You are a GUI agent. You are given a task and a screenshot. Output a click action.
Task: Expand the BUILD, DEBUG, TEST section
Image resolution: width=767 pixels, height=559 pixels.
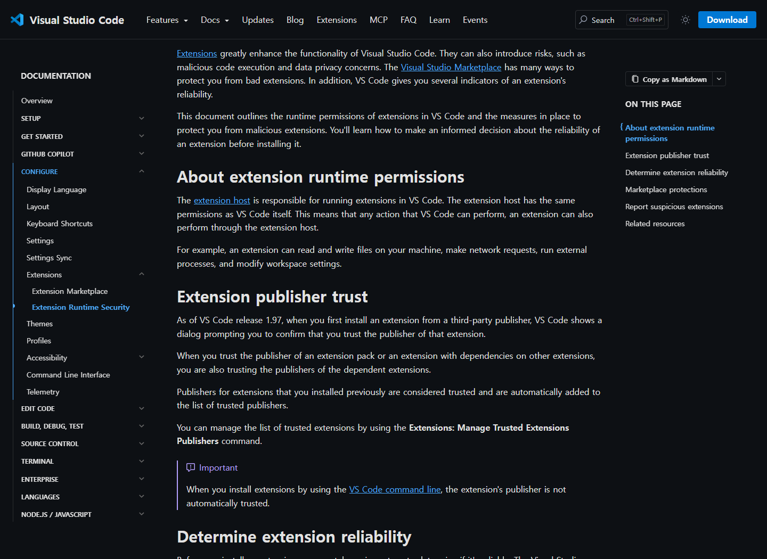point(142,426)
